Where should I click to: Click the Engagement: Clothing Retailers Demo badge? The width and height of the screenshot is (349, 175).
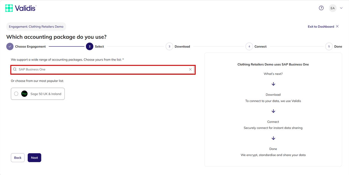pos(36,27)
